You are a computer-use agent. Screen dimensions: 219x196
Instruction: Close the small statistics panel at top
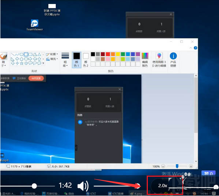tap(171, 14)
